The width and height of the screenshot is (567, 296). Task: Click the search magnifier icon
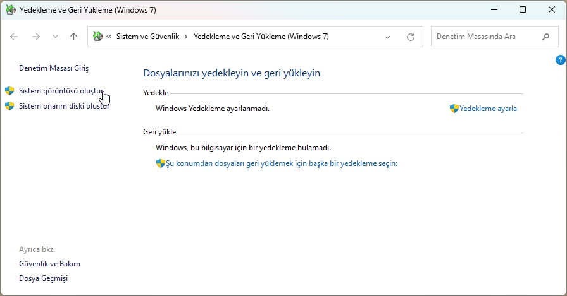pyautogui.click(x=545, y=37)
